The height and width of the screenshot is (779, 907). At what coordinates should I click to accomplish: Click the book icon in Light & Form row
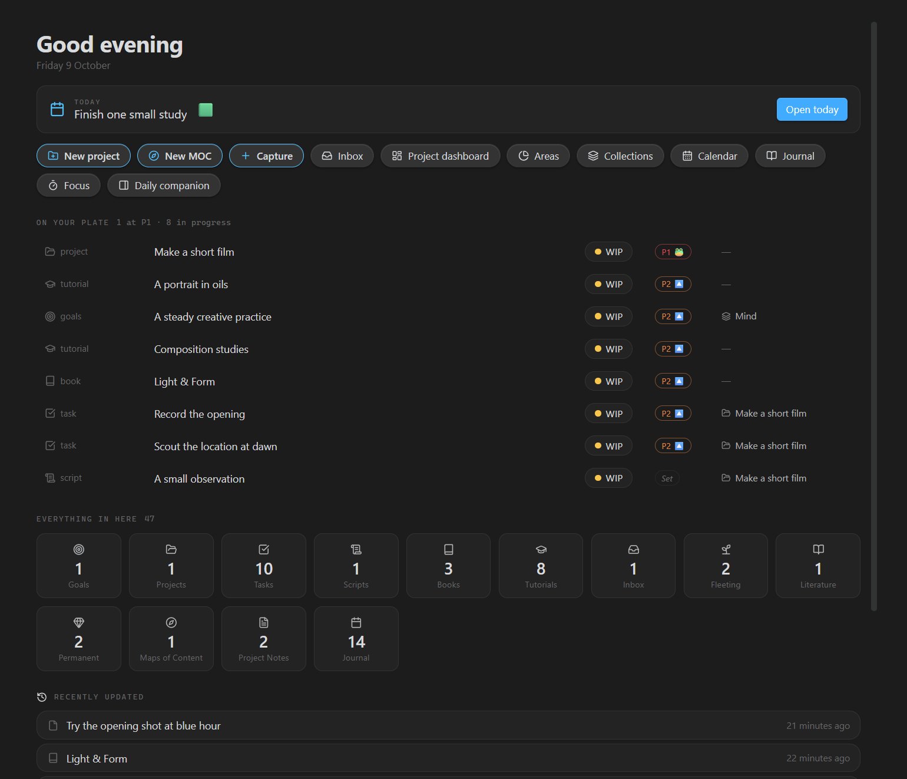pos(50,381)
